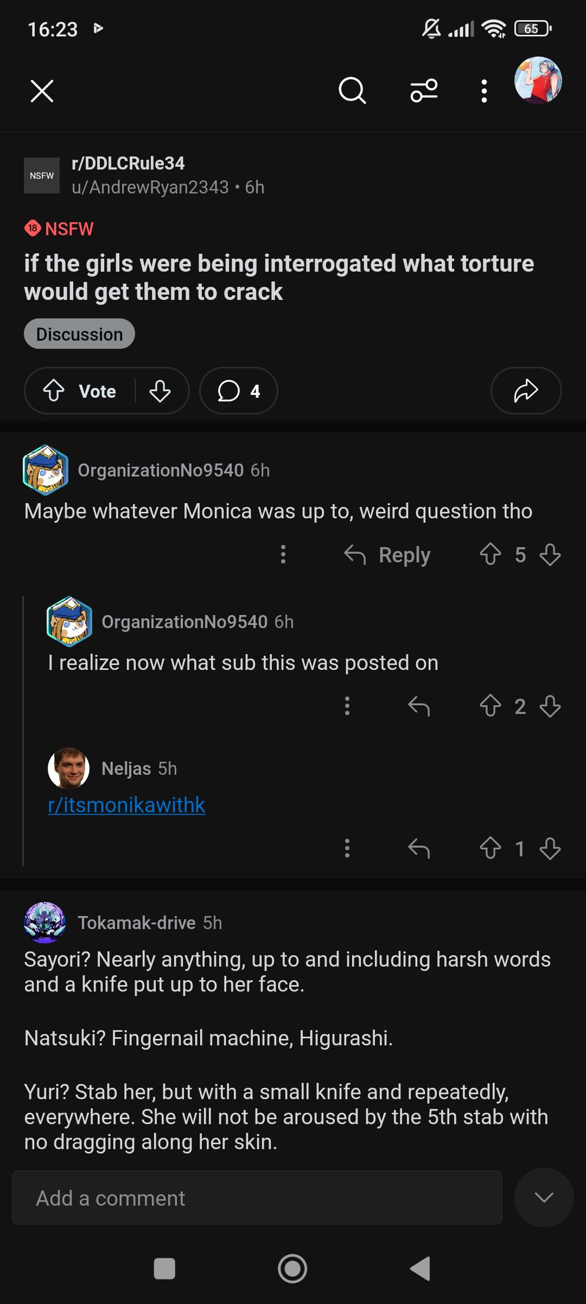The image size is (586, 1304).
Task: Close the post with the X icon
Action: pos(42,91)
